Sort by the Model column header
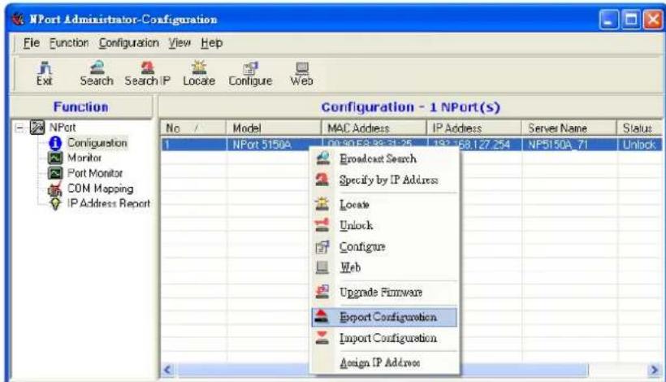The height and width of the screenshot is (382, 666). [x=274, y=128]
